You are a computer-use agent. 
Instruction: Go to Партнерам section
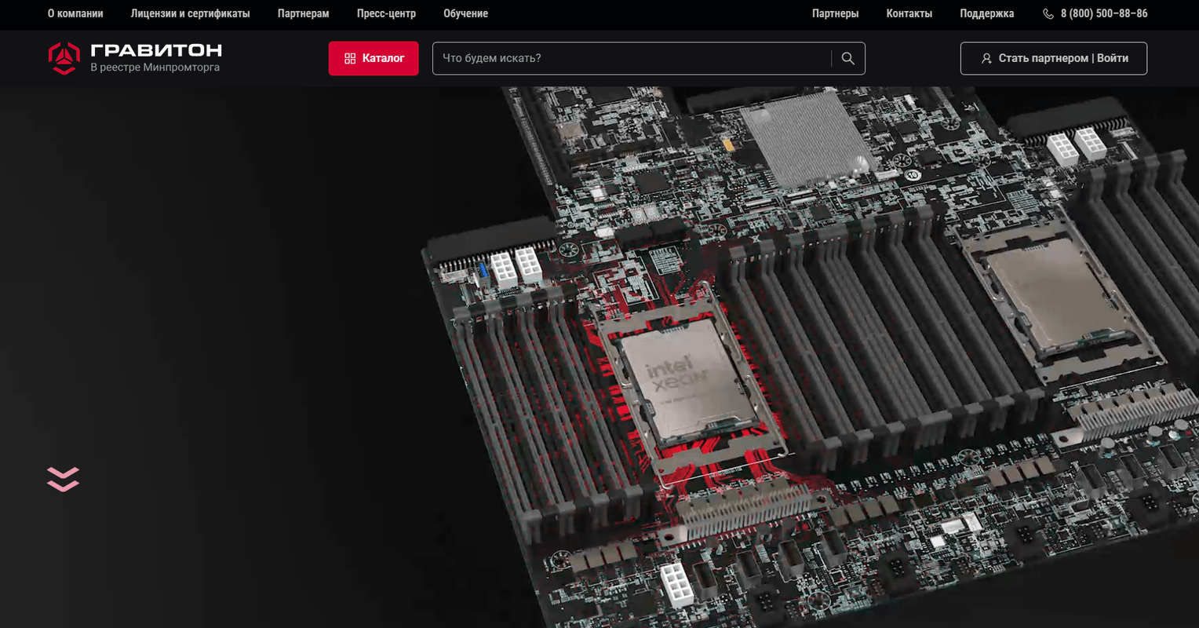point(304,13)
